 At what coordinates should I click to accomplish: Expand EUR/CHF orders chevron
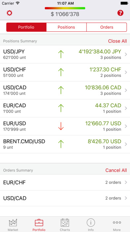tap(126, 182)
